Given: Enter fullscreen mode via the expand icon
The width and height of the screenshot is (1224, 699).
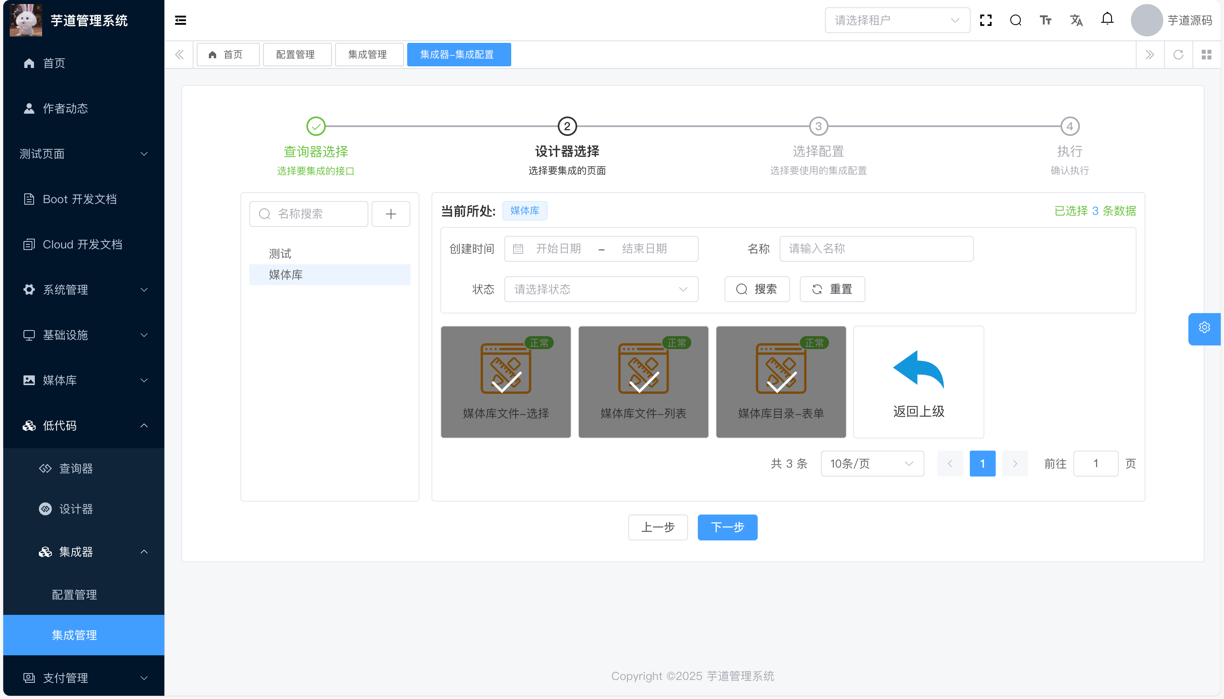Looking at the screenshot, I should coord(986,20).
